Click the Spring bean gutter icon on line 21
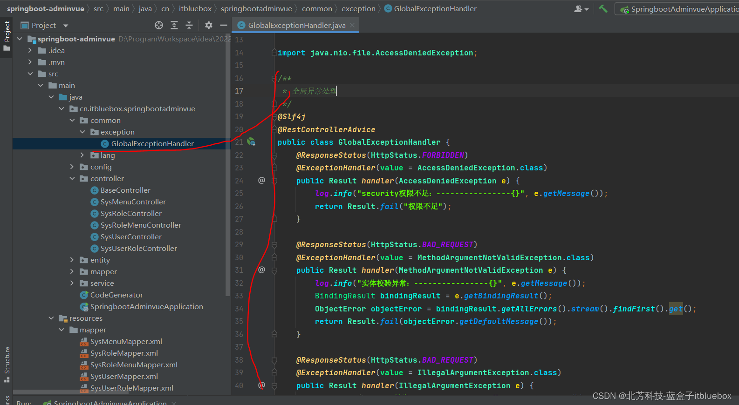This screenshot has width=739, height=405. 251,142
